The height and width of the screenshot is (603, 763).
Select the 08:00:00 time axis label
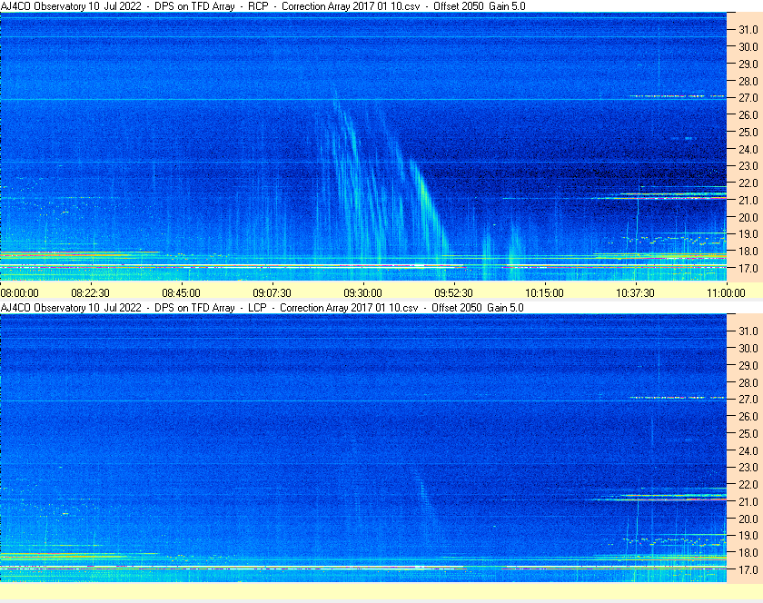click(19, 293)
